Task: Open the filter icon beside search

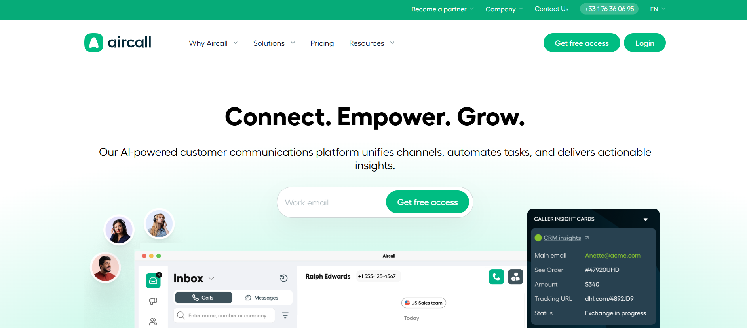Action: [285, 315]
